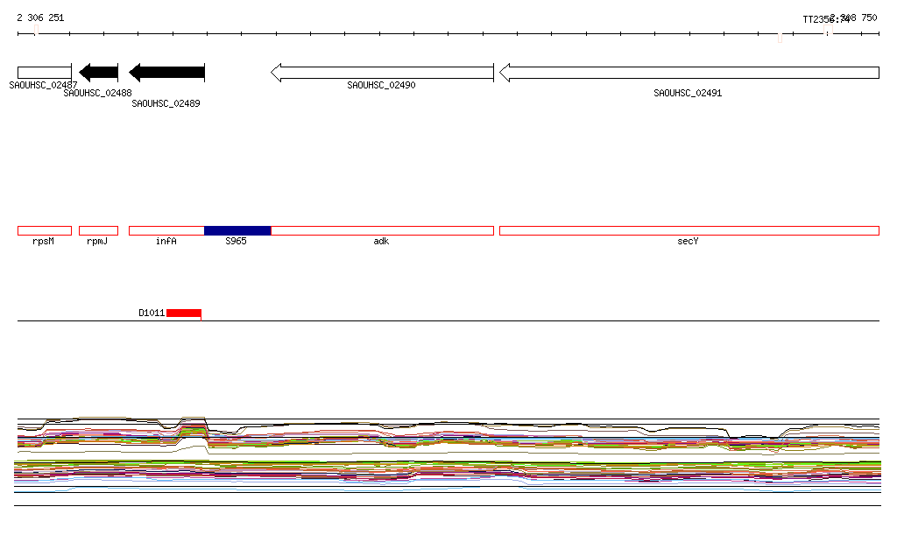
Task: Click the long SAOUHSC_02491 gene arrow
Action: pyautogui.click(x=689, y=72)
